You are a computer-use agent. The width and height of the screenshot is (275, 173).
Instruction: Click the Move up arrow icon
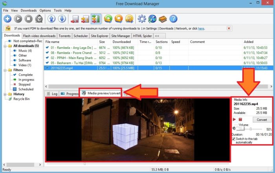[x=51, y=19]
